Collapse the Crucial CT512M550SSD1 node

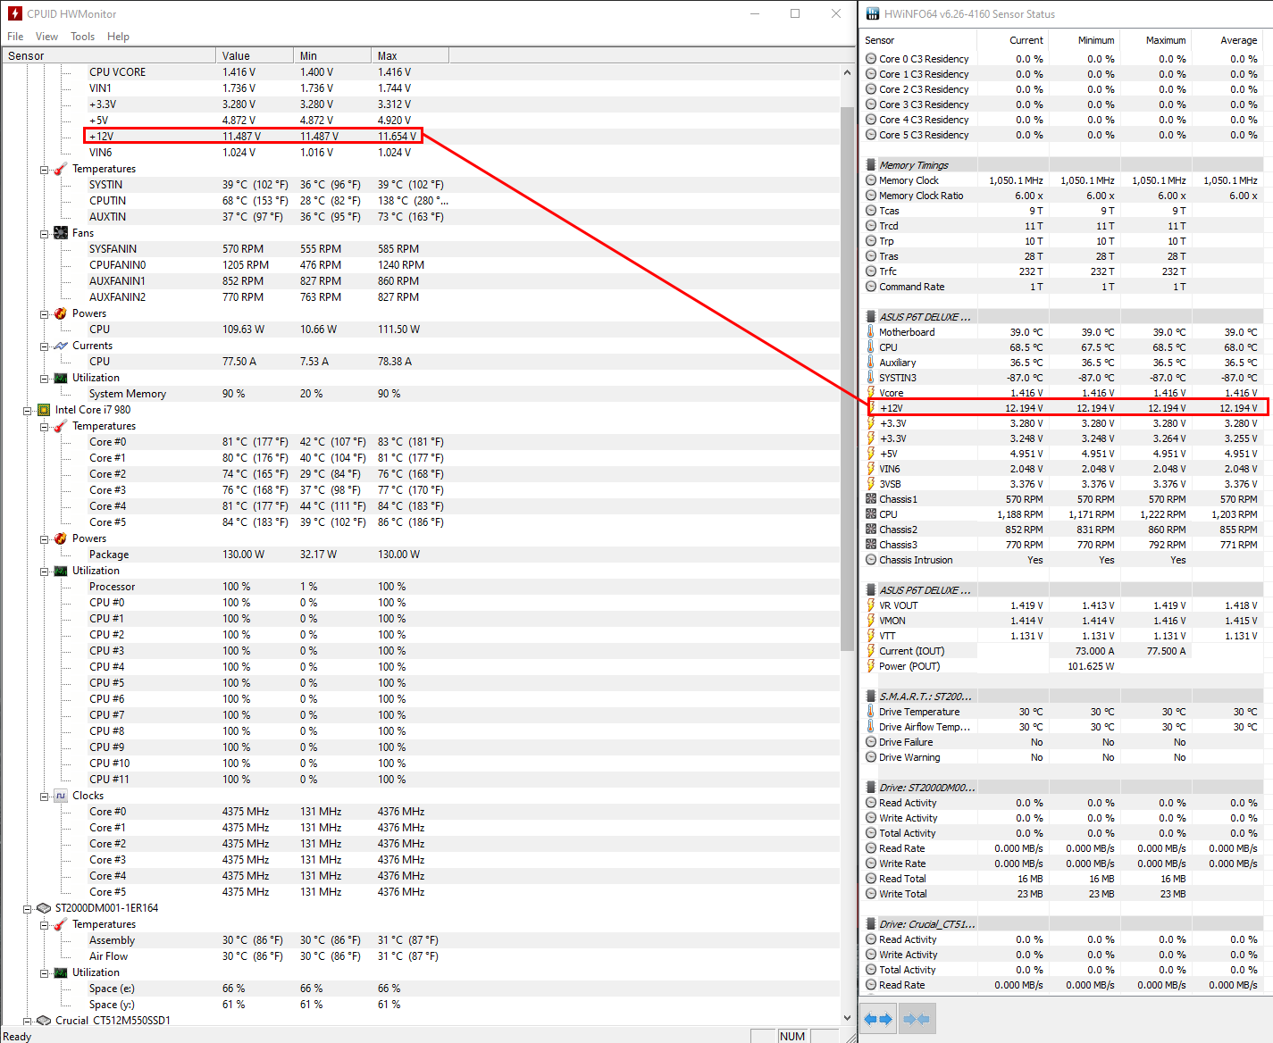[27, 1021]
